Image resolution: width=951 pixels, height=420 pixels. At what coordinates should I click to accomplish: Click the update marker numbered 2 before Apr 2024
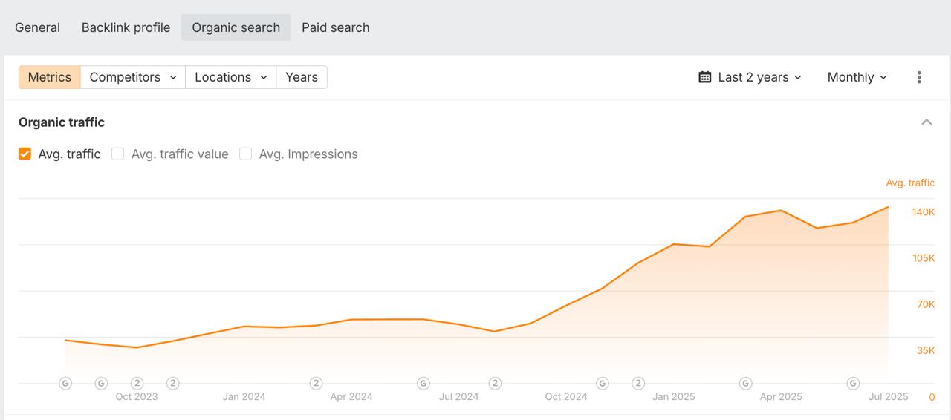click(316, 384)
